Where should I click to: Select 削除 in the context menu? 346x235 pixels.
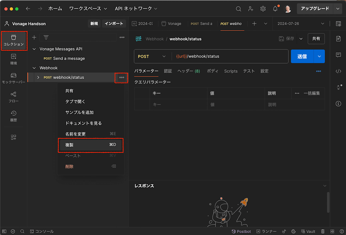click(91, 166)
